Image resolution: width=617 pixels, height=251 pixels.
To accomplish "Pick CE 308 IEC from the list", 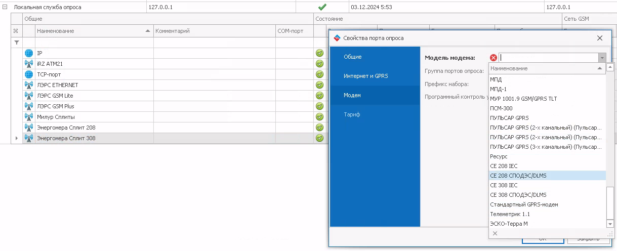I will coord(547,185).
